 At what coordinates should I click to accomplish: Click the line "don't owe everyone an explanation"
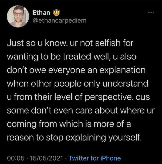click(x=76, y=70)
